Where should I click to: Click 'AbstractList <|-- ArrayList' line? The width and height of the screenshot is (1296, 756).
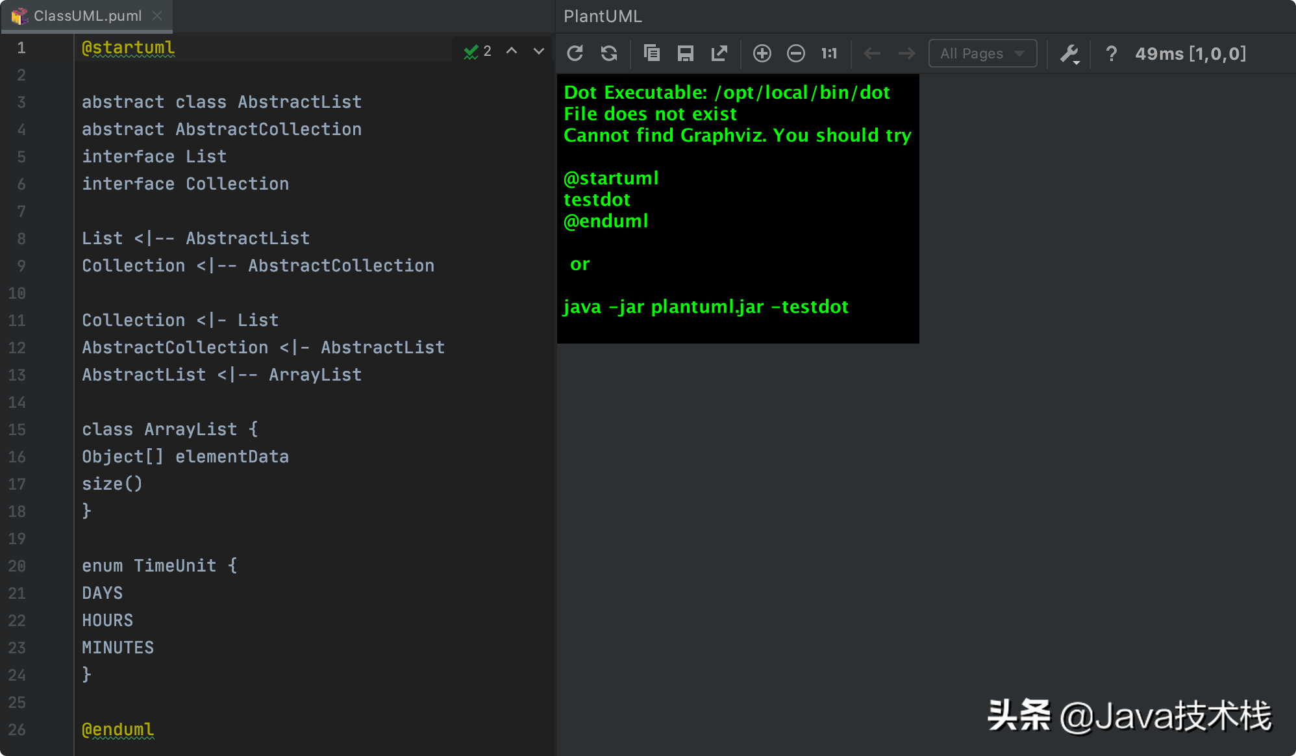coord(221,375)
